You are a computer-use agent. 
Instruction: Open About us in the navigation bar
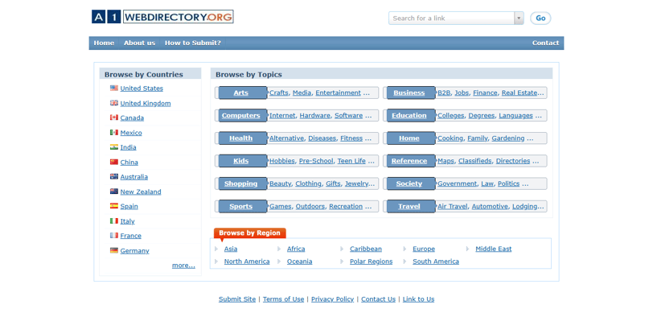139,43
